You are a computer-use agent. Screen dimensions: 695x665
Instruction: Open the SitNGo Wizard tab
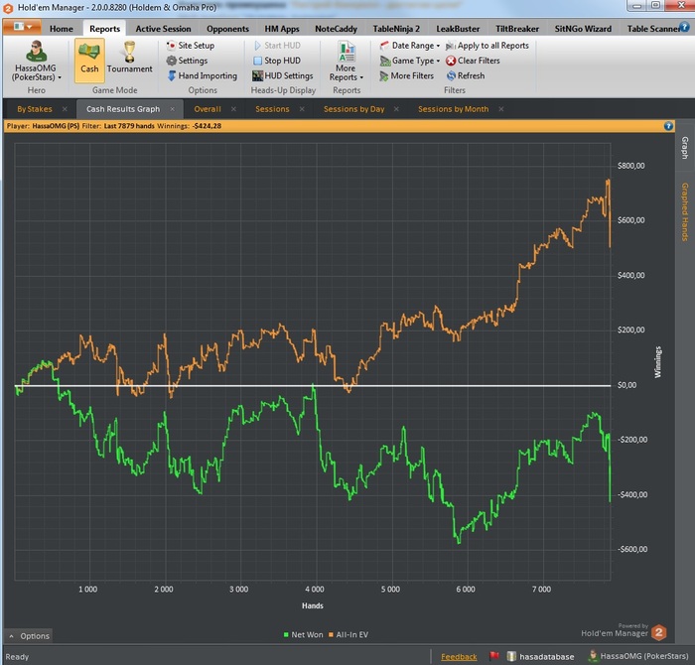(583, 29)
